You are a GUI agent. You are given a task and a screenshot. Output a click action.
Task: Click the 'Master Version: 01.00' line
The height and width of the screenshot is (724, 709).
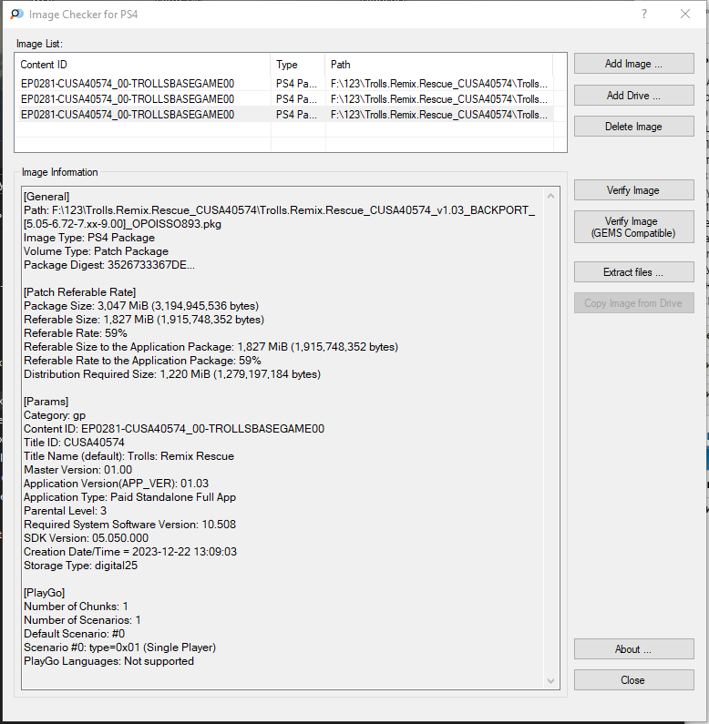coord(77,470)
